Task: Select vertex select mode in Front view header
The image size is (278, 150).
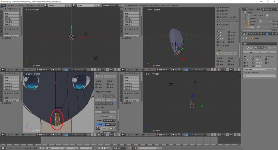Action: pyautogui.click(x=89, y=135)
